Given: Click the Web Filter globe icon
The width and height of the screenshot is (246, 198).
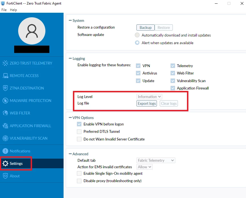Looking at the screenshot, I should coord(5,113).
